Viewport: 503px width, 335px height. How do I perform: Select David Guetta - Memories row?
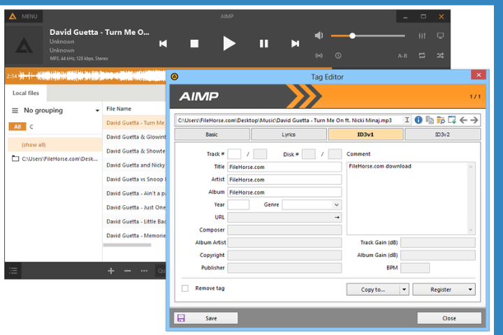coord(134,236)
